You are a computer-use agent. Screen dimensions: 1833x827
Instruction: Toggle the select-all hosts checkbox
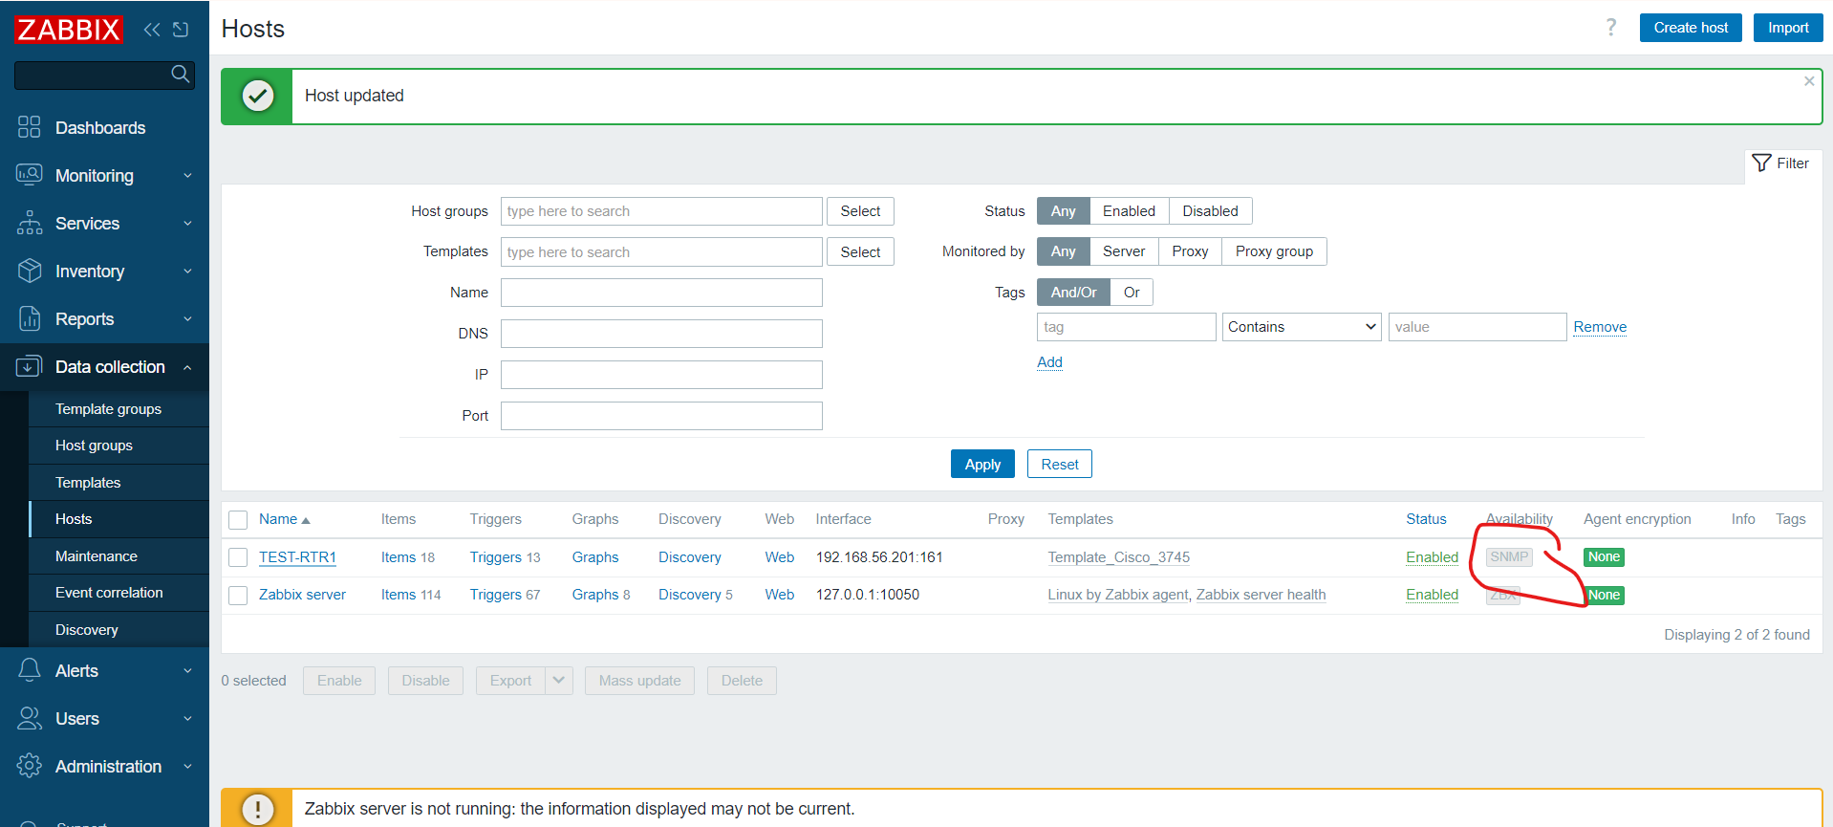pyautogui.click(x=238, y=520)
